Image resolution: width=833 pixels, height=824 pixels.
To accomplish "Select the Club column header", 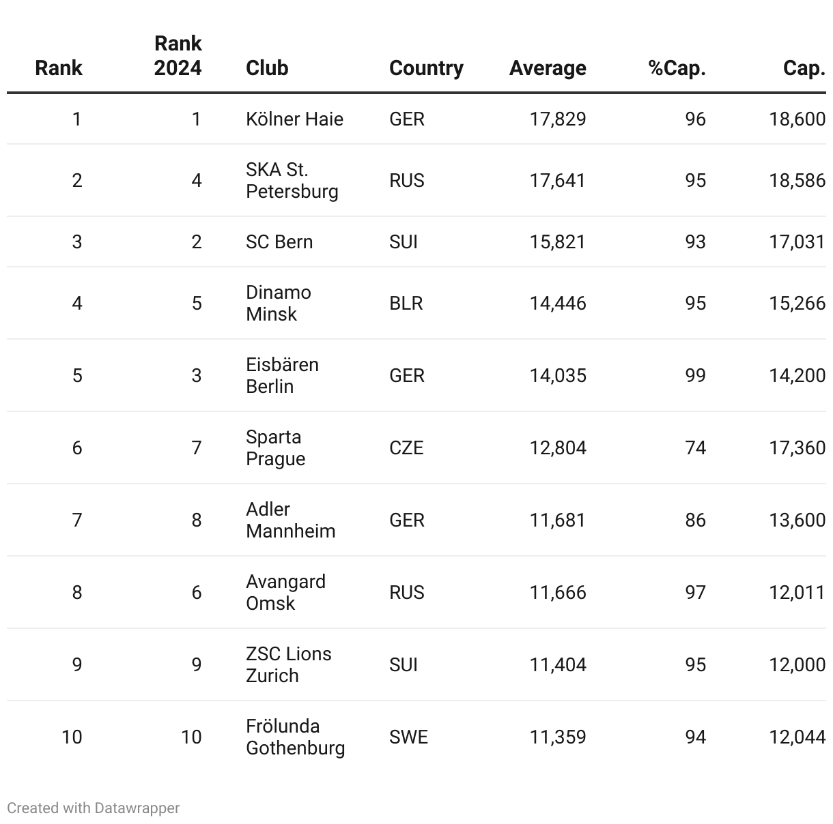I will click(267, 68).
